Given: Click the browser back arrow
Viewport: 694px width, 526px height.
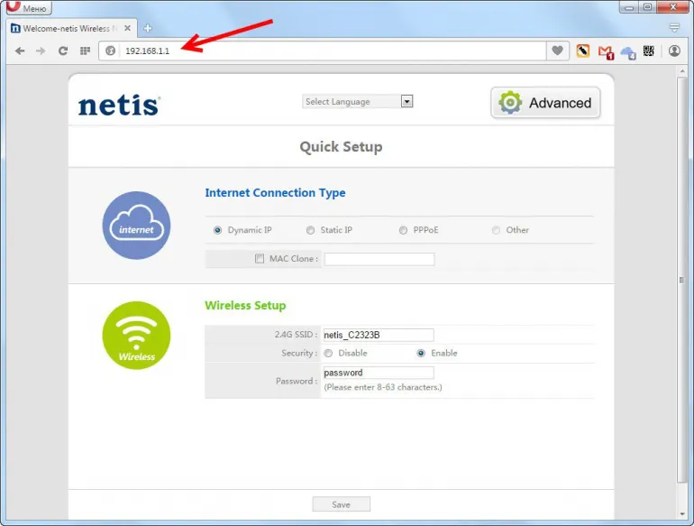Looking at the screenshot, I should (x=20, y=51).
